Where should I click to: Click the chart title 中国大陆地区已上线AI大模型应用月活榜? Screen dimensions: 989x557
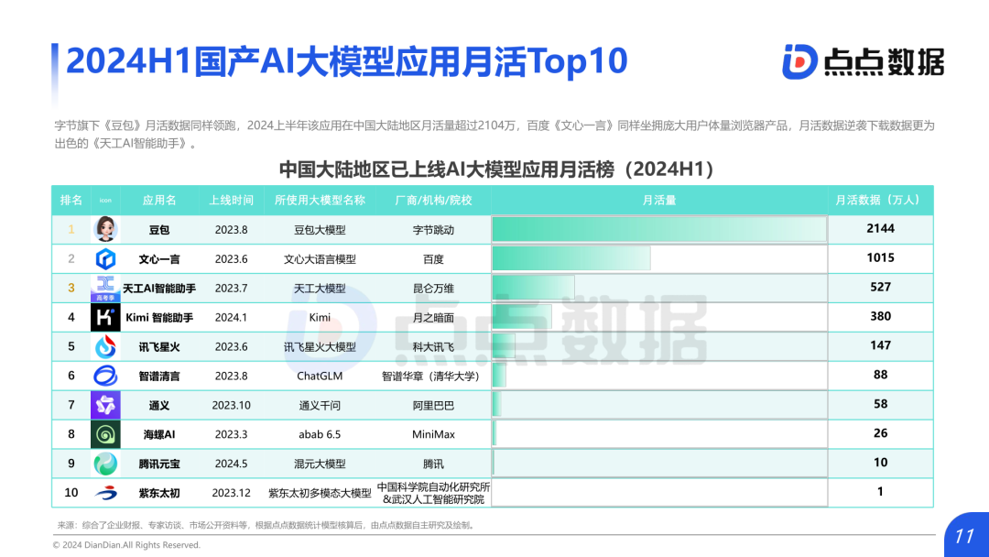click(x=497, y=169)
